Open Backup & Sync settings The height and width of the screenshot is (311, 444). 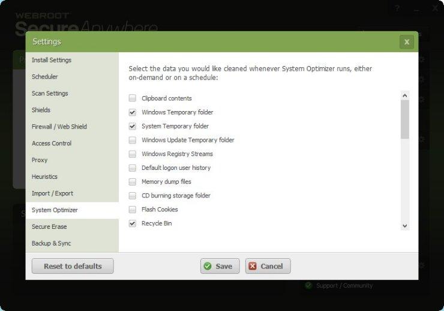click(x=72, y=244)
